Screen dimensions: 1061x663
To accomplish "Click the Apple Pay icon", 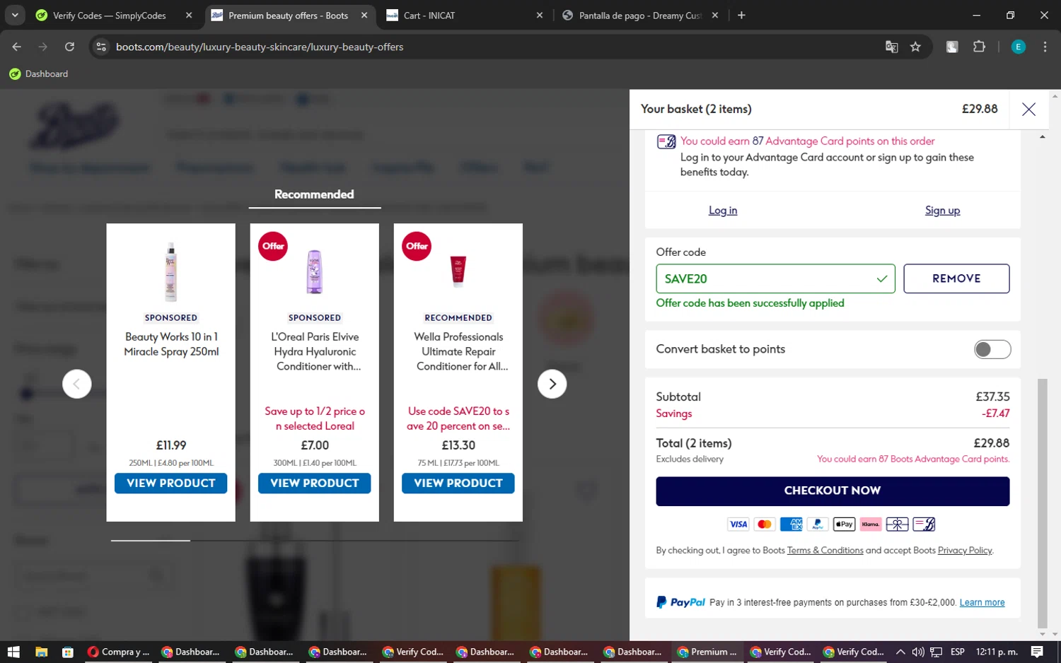I will [844, 524].
